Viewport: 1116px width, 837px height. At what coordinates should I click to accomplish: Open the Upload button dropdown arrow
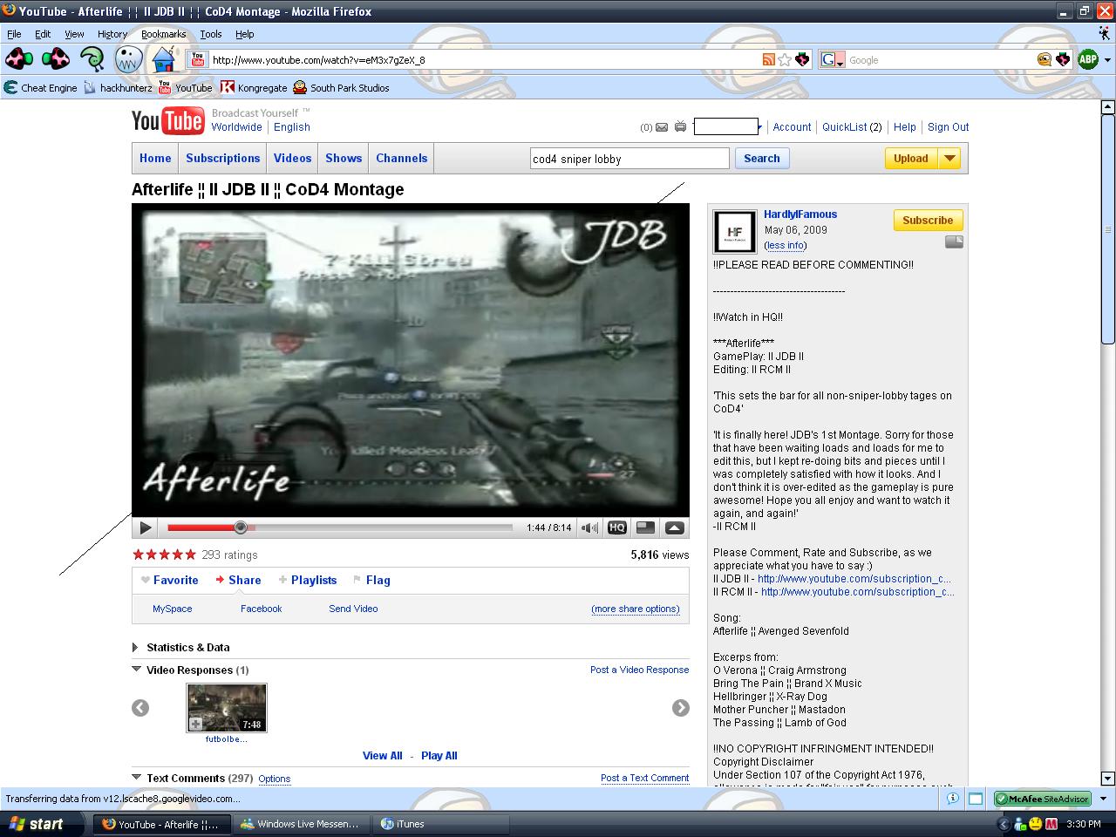point(949,159)
